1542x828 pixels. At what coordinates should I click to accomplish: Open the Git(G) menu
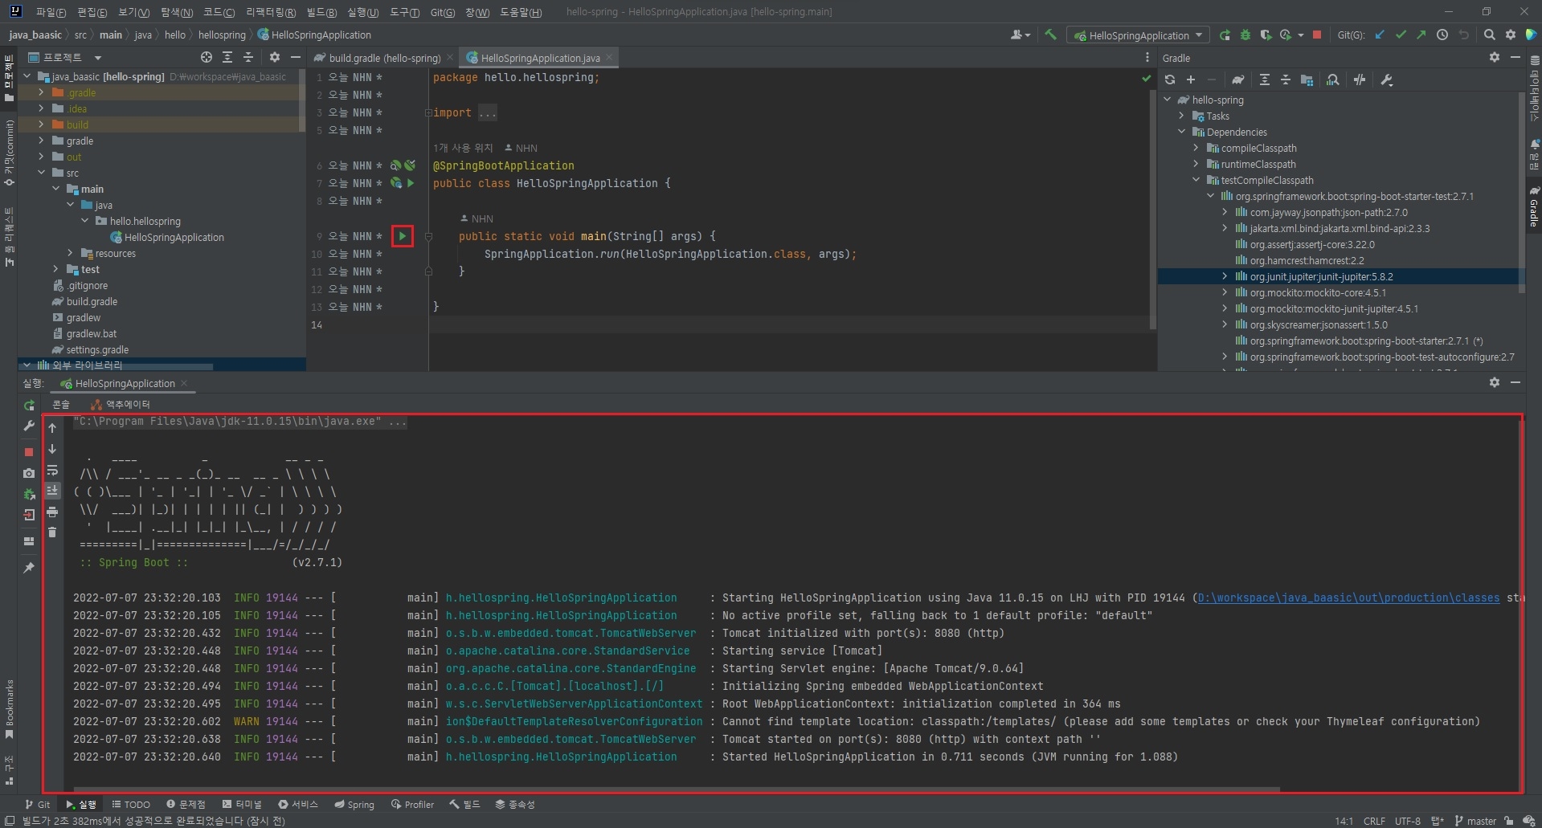(x=442, y=12)
